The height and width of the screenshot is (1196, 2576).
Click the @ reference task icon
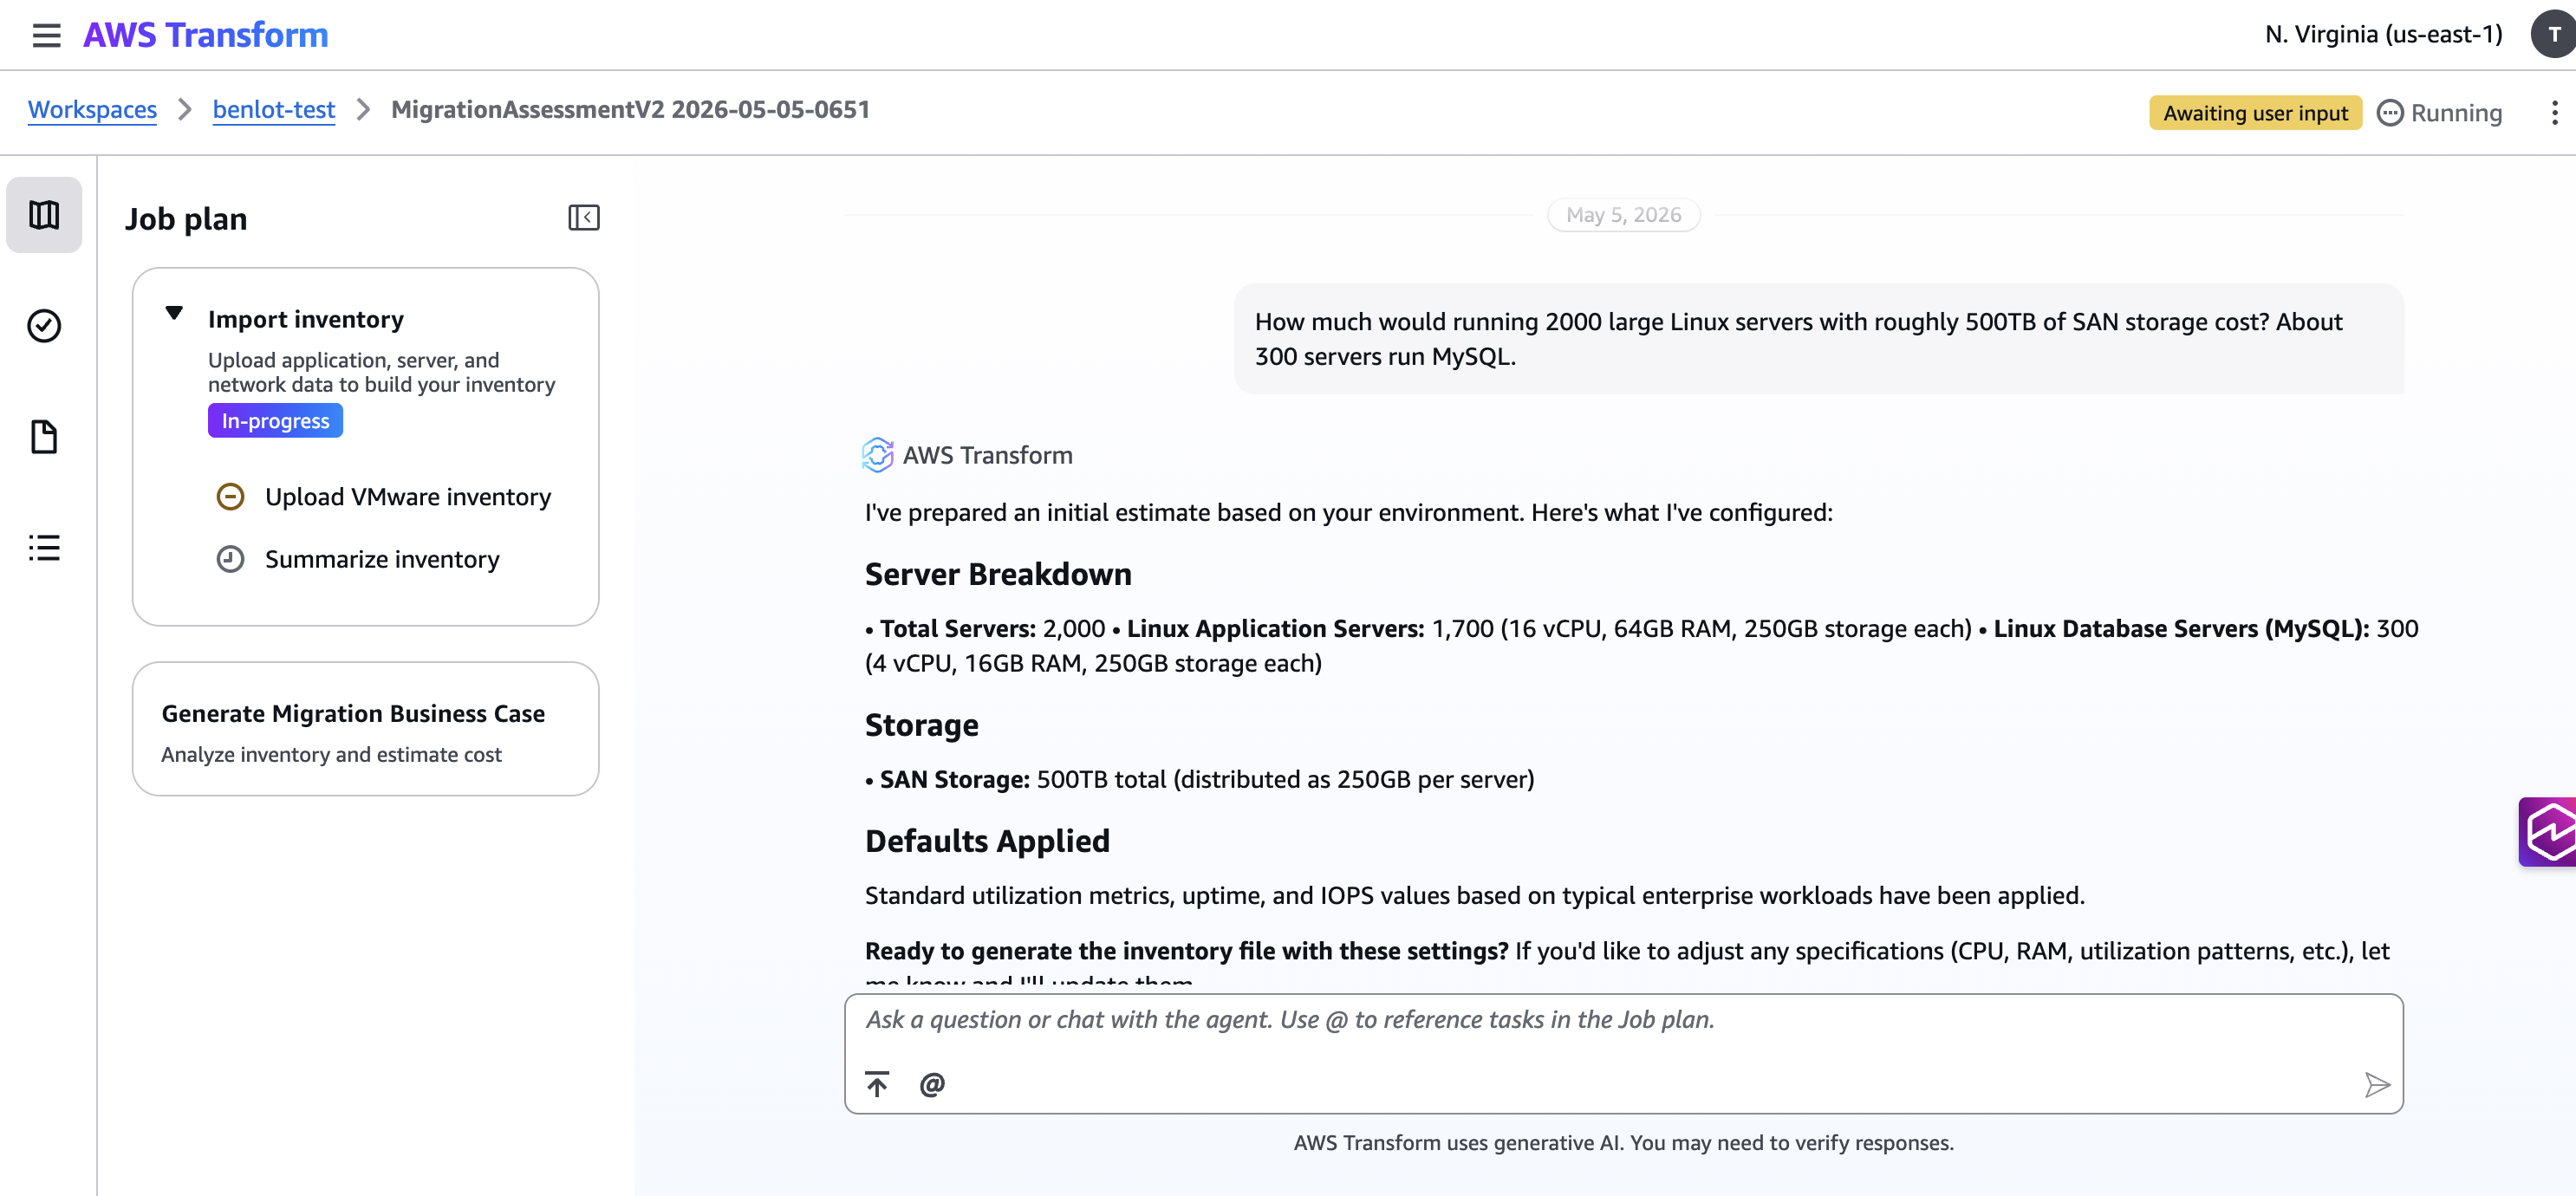[932, 1084]
